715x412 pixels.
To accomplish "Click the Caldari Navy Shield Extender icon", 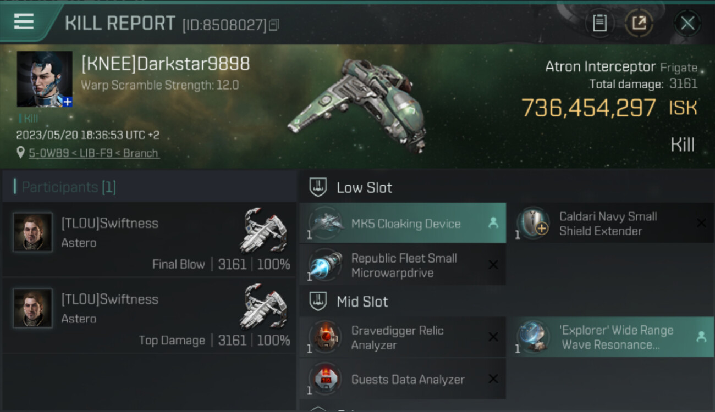I will 533,224.
